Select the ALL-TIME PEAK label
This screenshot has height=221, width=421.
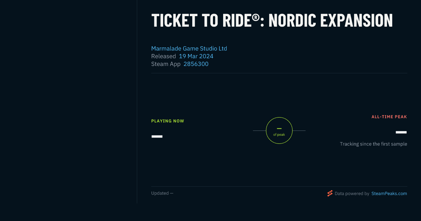(389, 117)
